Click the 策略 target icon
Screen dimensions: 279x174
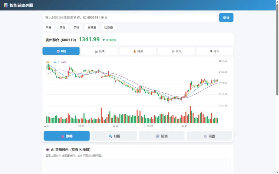(63, 136)
